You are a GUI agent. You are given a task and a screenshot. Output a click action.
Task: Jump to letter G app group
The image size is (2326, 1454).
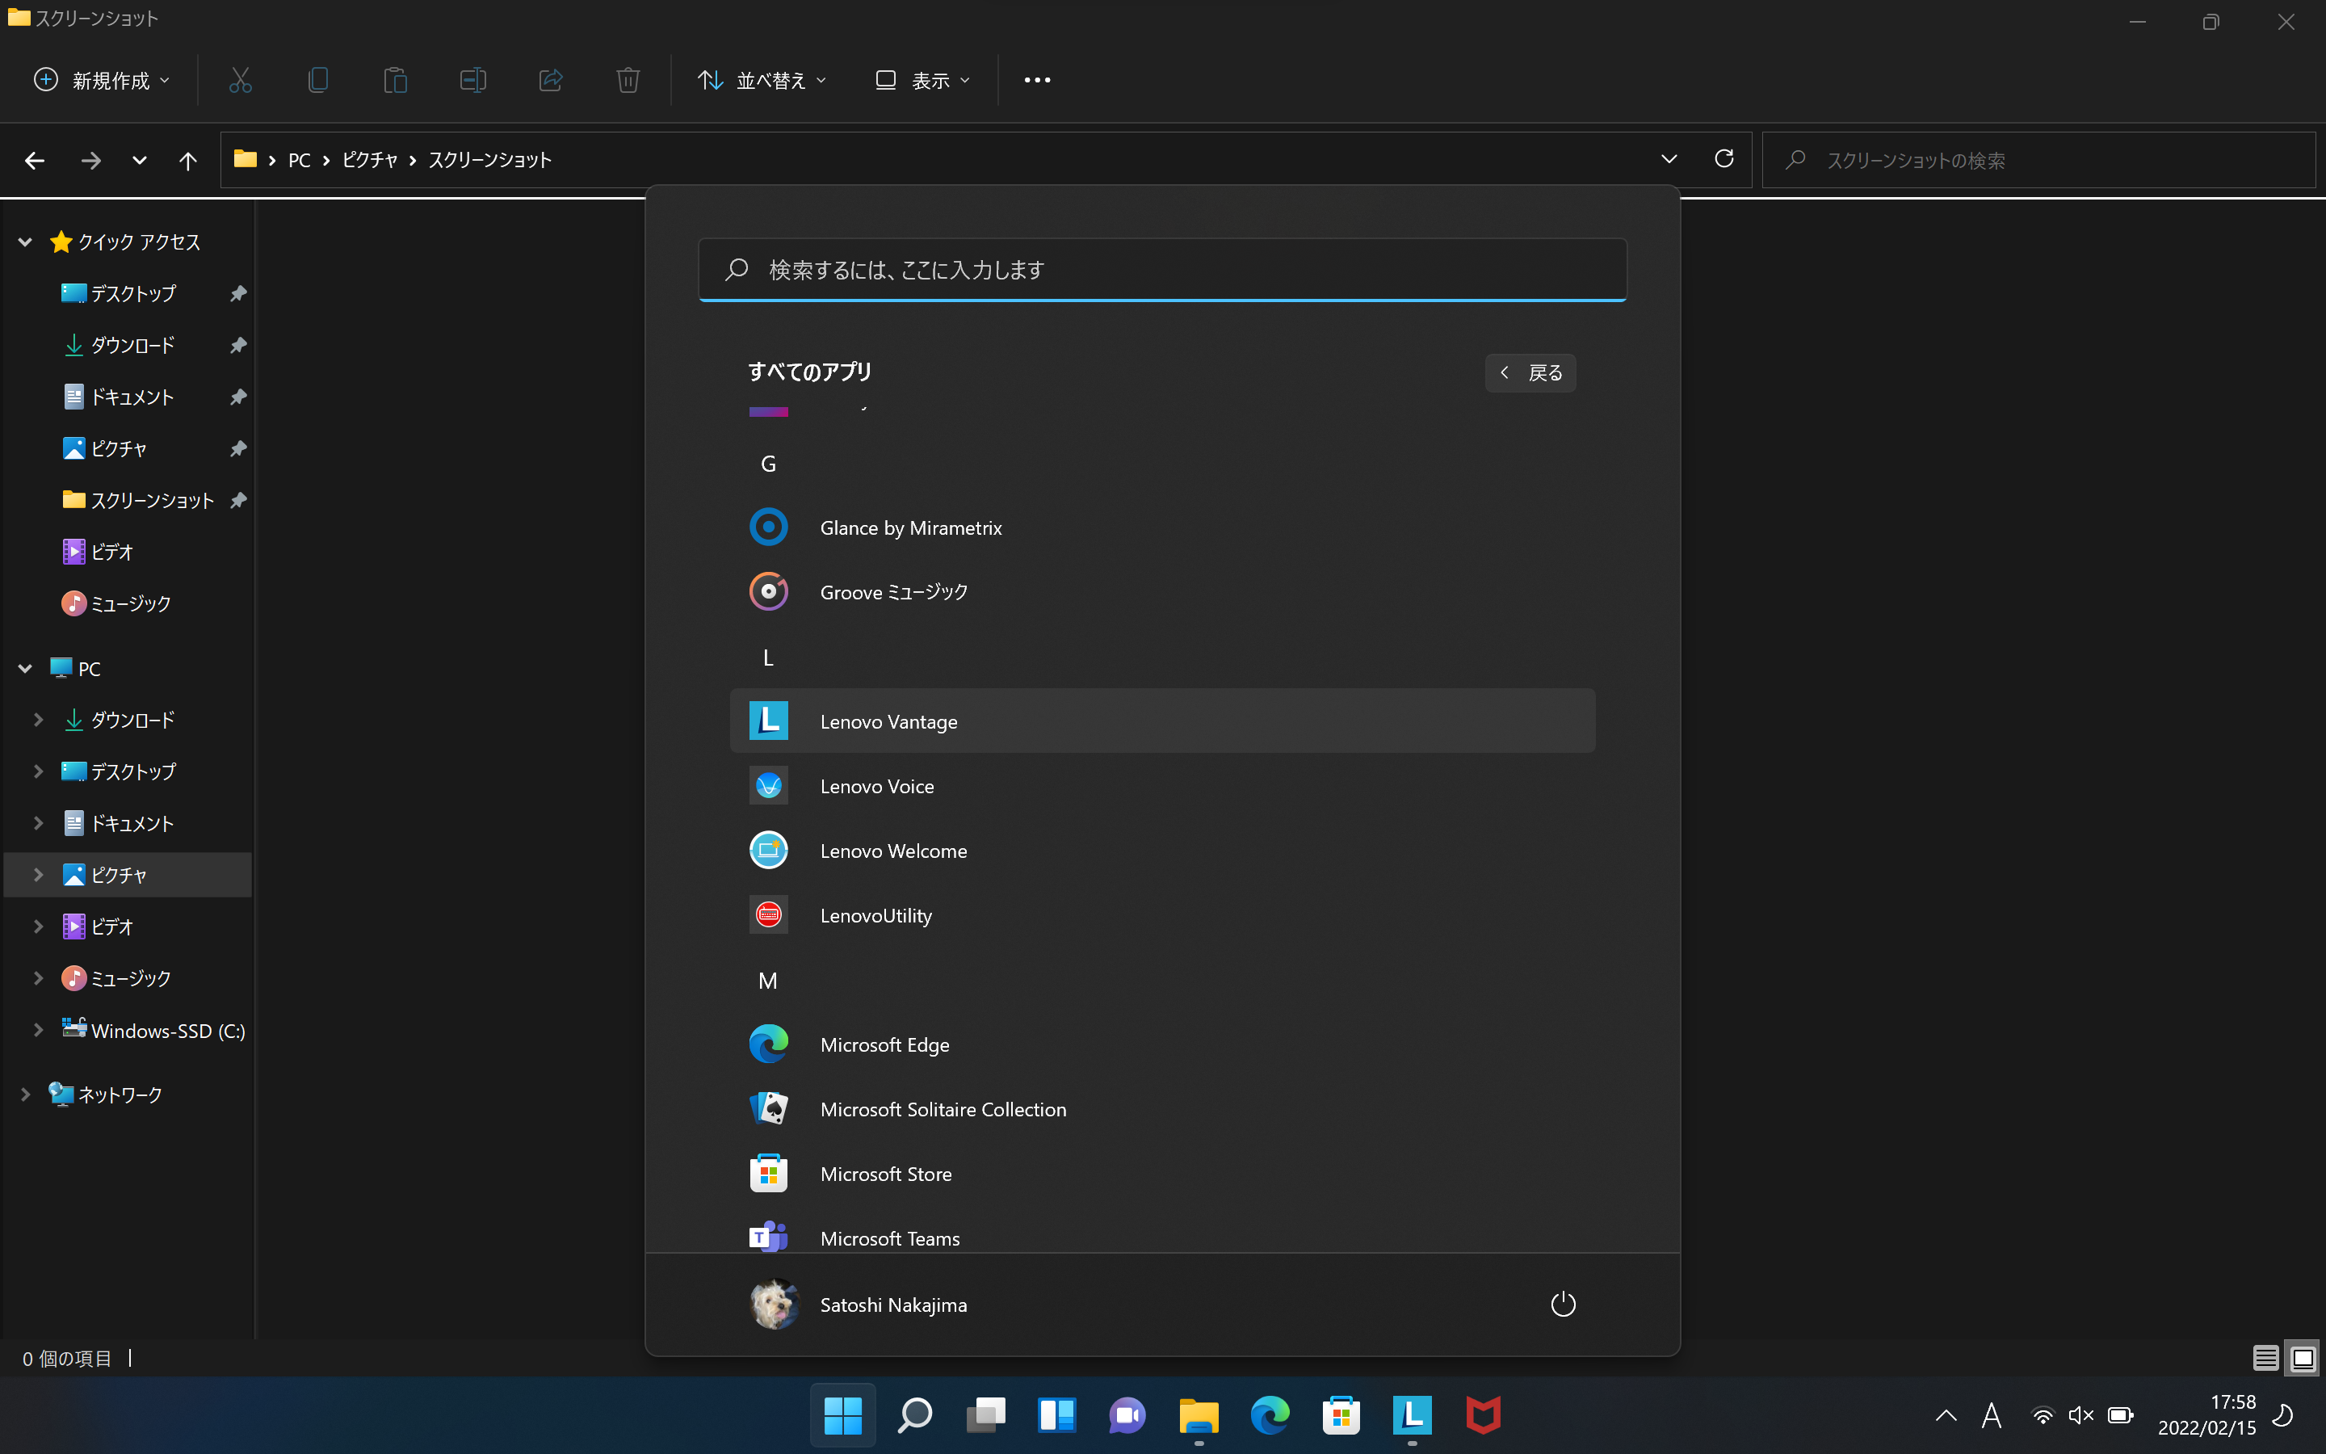(x=768, y=464)
